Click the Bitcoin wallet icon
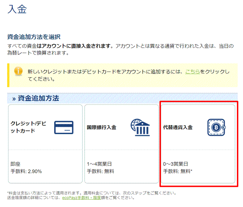Viewport: 243px width, 207px height. (x=217, y=127)
